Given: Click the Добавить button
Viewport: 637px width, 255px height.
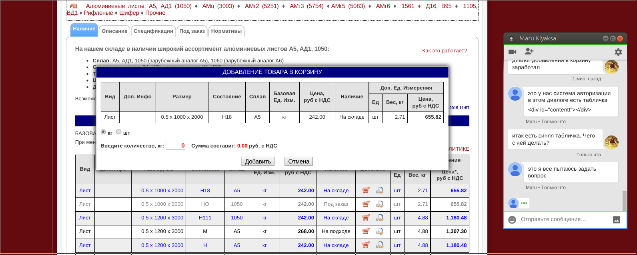Looking at the screenshot, I should click(x=258, y=161).
